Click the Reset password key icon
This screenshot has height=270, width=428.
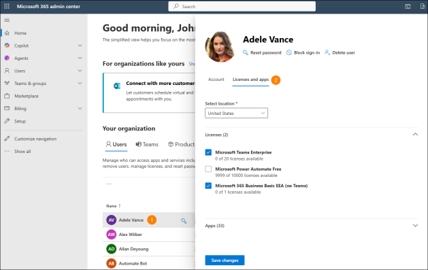point(246,52)
